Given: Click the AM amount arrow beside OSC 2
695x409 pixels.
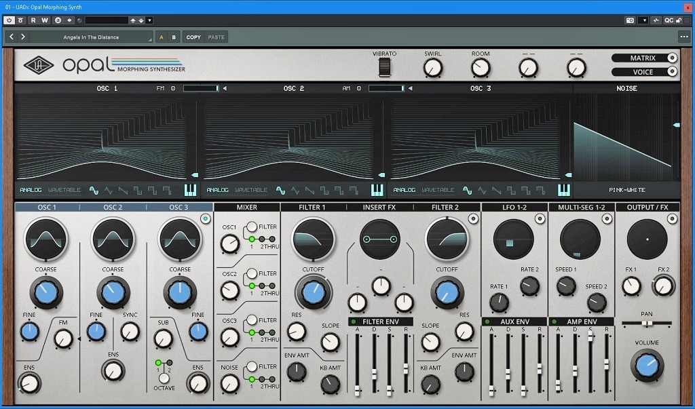Looking at the screenshot, I should 410,89.
